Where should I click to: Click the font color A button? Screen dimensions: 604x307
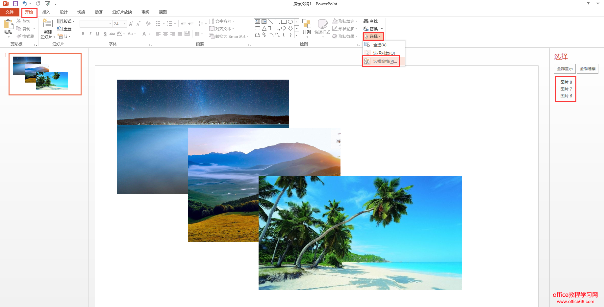(144, 34)
